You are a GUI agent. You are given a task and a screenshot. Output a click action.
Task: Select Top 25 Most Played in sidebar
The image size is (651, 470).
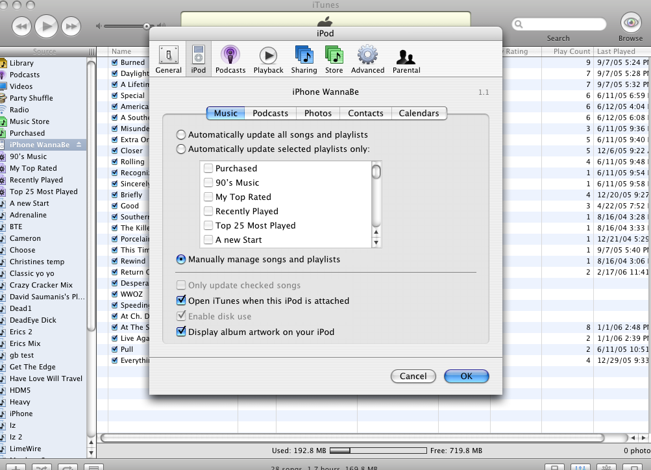point(43,192)
